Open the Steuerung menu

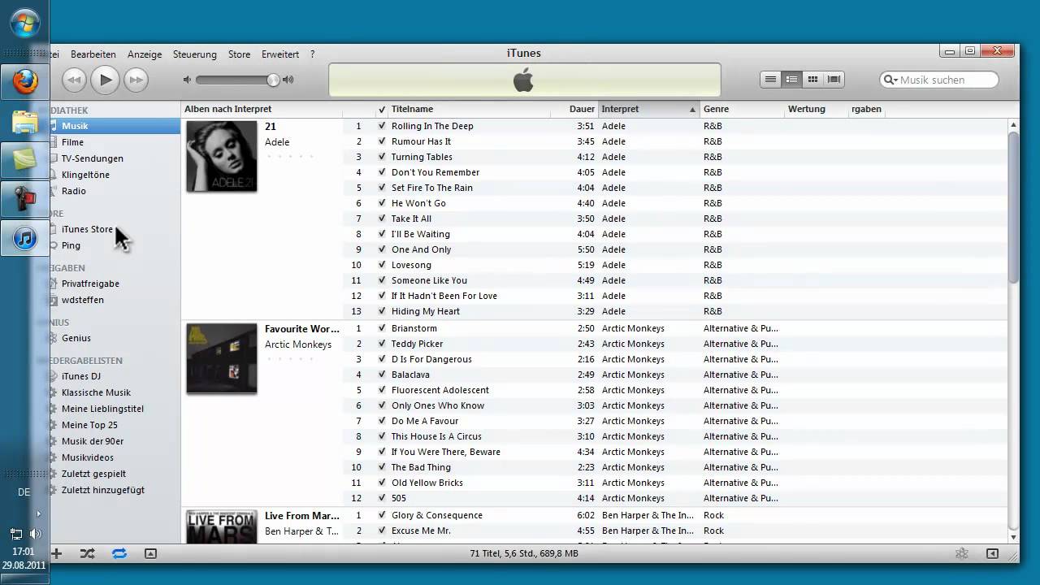(x=195, y=54)
